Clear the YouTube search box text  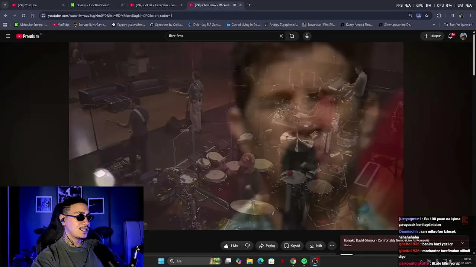(281, 36)
